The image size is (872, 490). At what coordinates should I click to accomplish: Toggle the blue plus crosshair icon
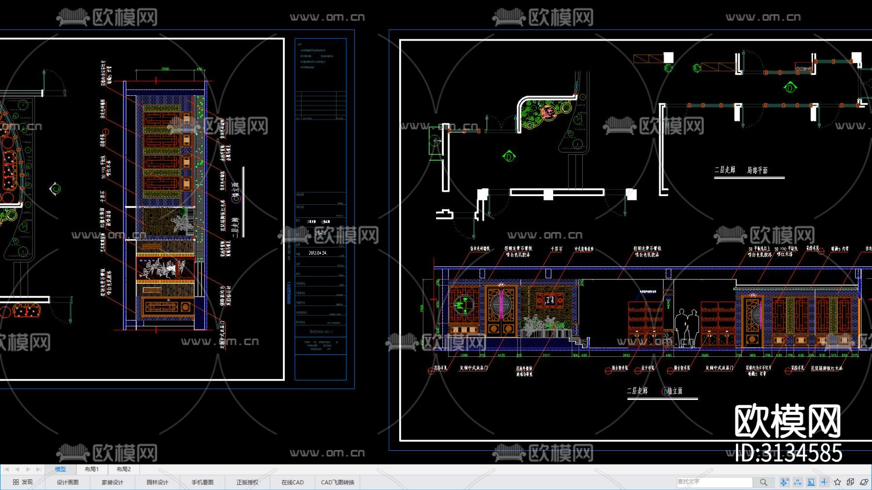(x=824, y=482)
